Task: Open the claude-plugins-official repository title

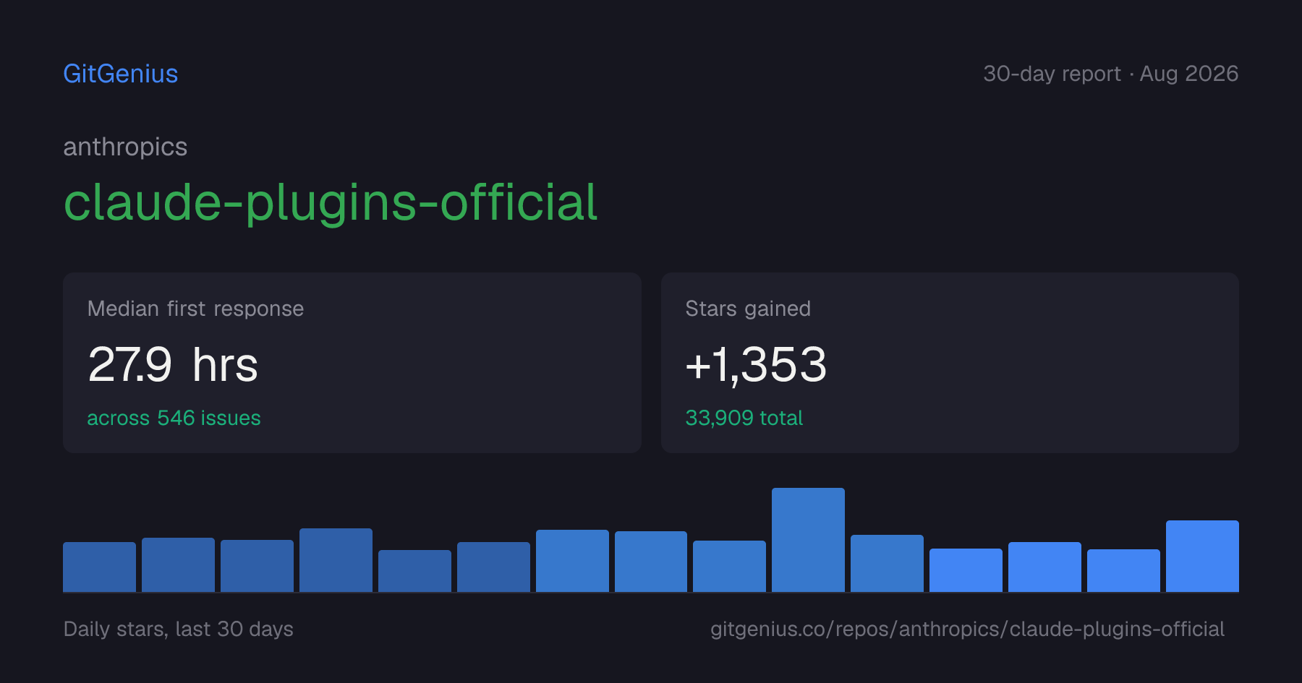Action: (x=331, y=202)
